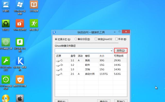Open the 回收站 recycle bin icon
The width and height of the screenshot is (165, 102).
6,24
